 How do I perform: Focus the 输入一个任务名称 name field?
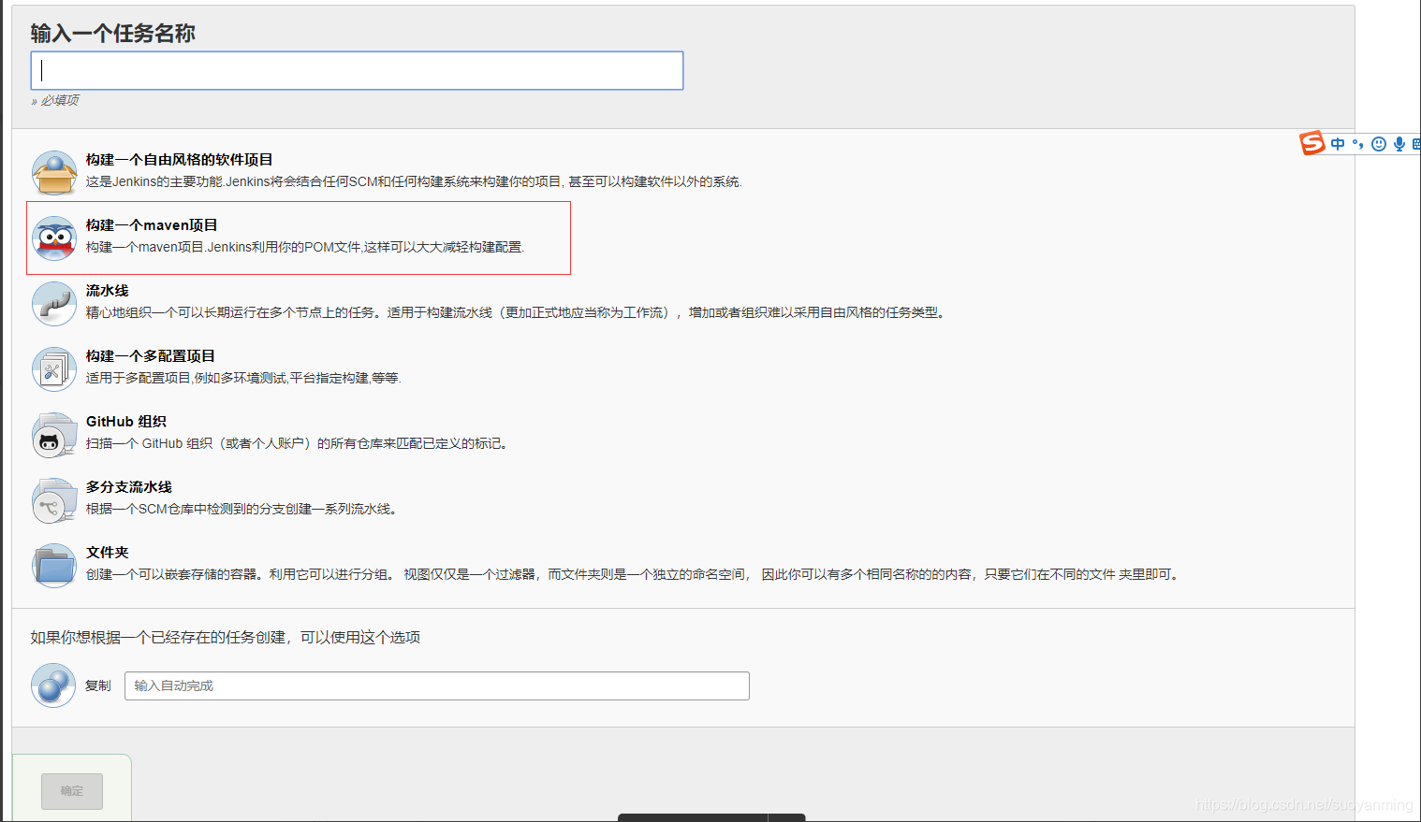[x=357, y=71]
